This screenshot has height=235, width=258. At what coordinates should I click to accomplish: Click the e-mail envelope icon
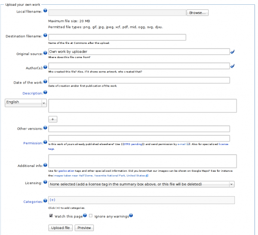(188, 144)
